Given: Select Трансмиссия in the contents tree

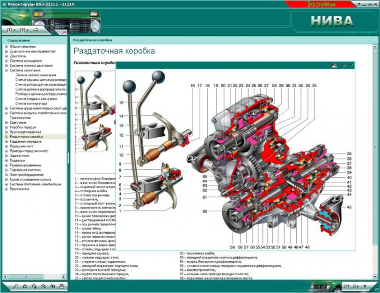Looking at the screenshot, I should [20, 118].
